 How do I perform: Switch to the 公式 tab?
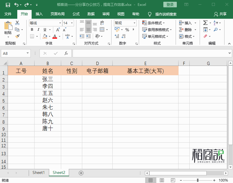[76, 14]
